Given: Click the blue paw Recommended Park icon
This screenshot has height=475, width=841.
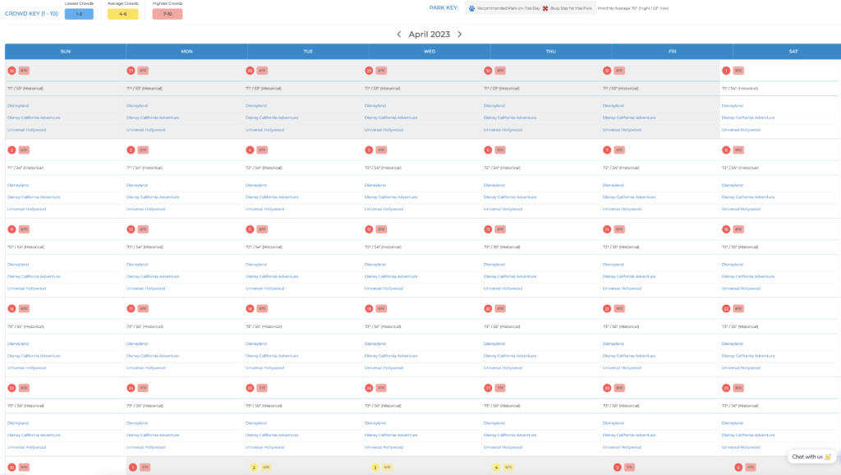Looking at the screenshot, I should [x=472, y=8].
